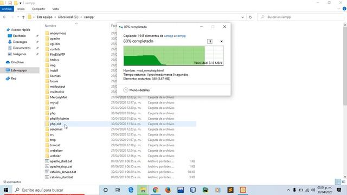Open Task View on the taskbar
This screenshot has width=347, height=195.
118,190
